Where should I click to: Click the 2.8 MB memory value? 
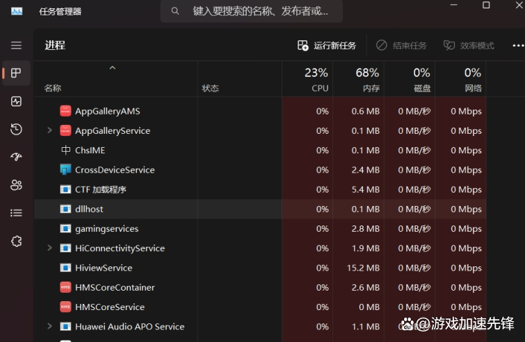coord(366,229)
